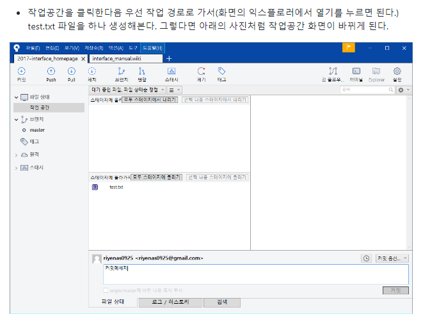Viewport: 423px width, 321px height.
Task: Open the Repository (저장소) menu
Action: click(x=94, y=48)
